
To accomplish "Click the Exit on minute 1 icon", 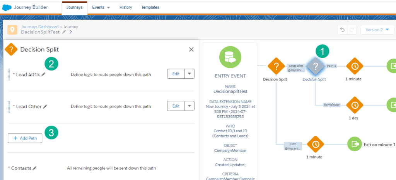I will coord(355,144).
